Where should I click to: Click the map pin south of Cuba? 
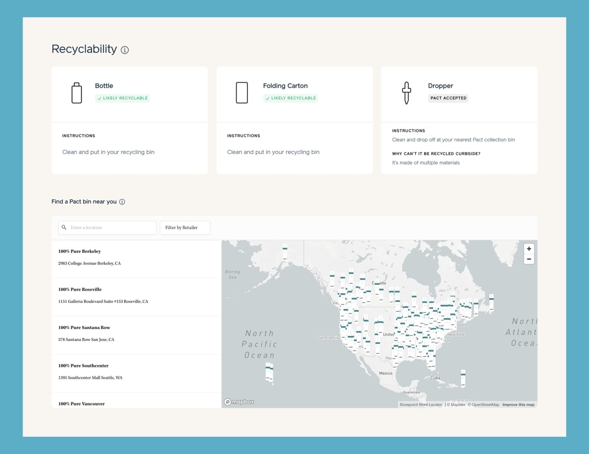tap(463, 378)
